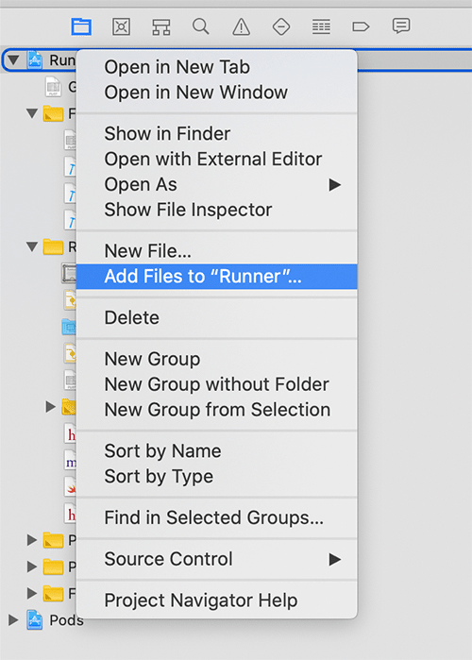Open the Find navigator magnifier icon

click(x=201, y=26)
